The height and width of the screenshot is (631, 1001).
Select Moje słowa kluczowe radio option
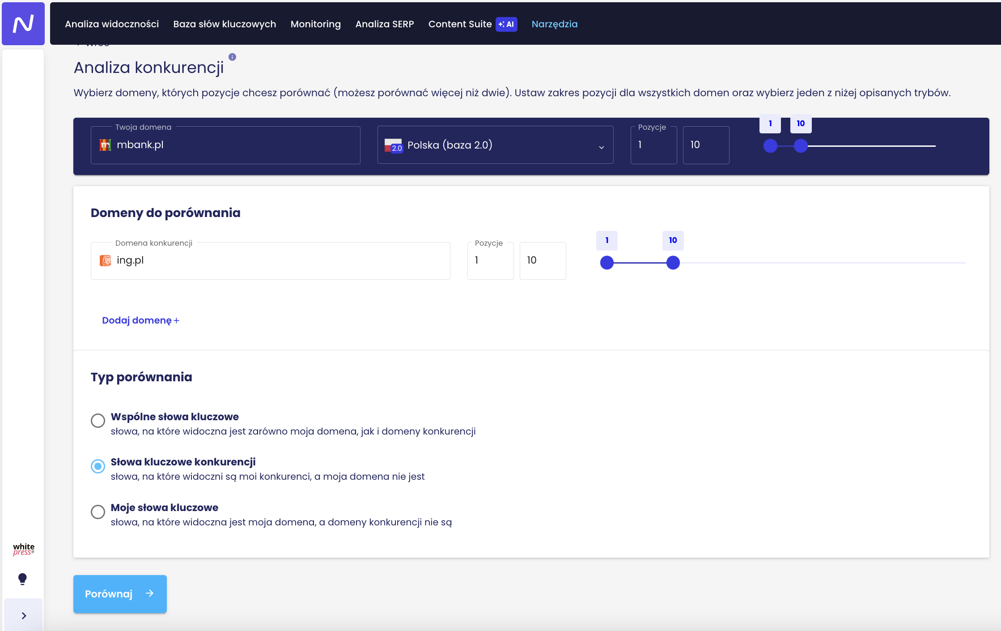click(x=98, y=512)
